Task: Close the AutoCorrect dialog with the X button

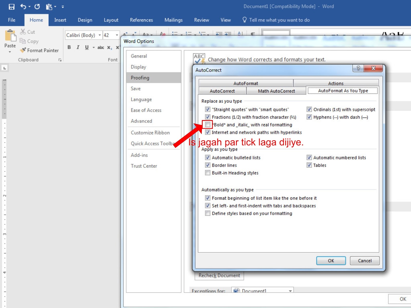Action: pyautogui.click(x=373, y=68)
